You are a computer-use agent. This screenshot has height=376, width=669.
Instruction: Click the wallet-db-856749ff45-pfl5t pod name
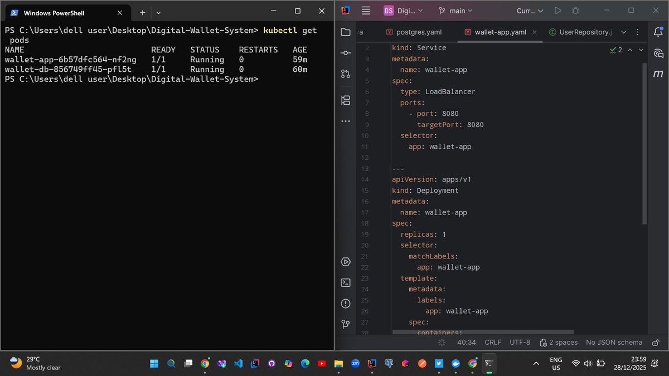coord(68,70)
